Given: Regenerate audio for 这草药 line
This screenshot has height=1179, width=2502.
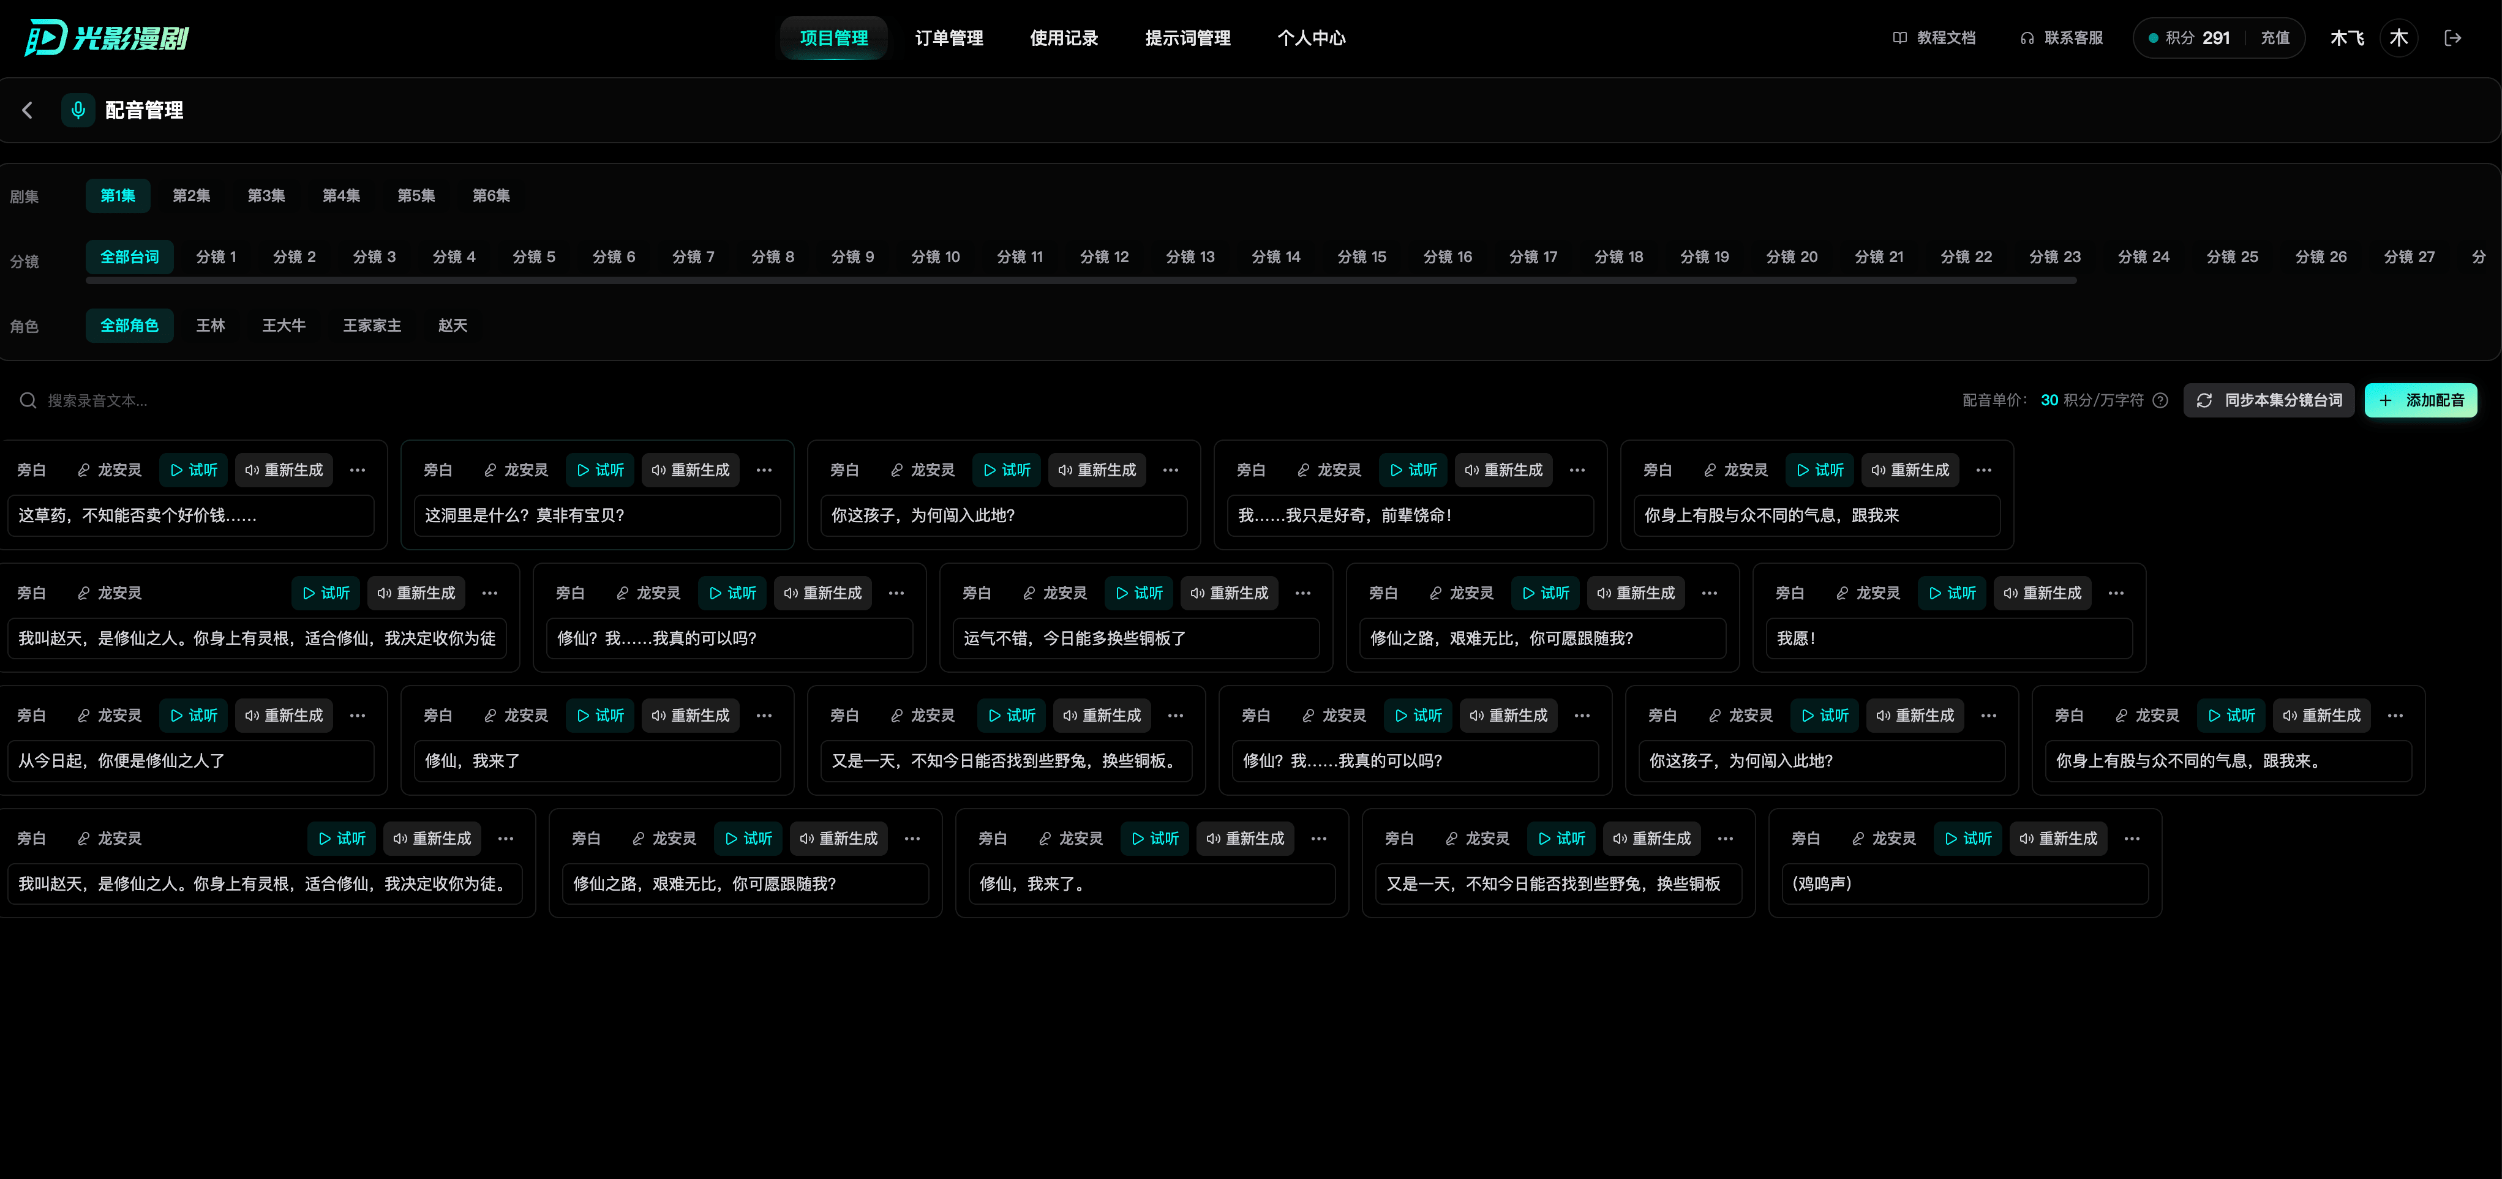Looking at the screenshot, I should [284, 470].
